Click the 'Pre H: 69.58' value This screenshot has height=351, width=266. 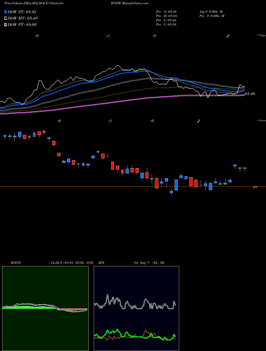[166, 16]
